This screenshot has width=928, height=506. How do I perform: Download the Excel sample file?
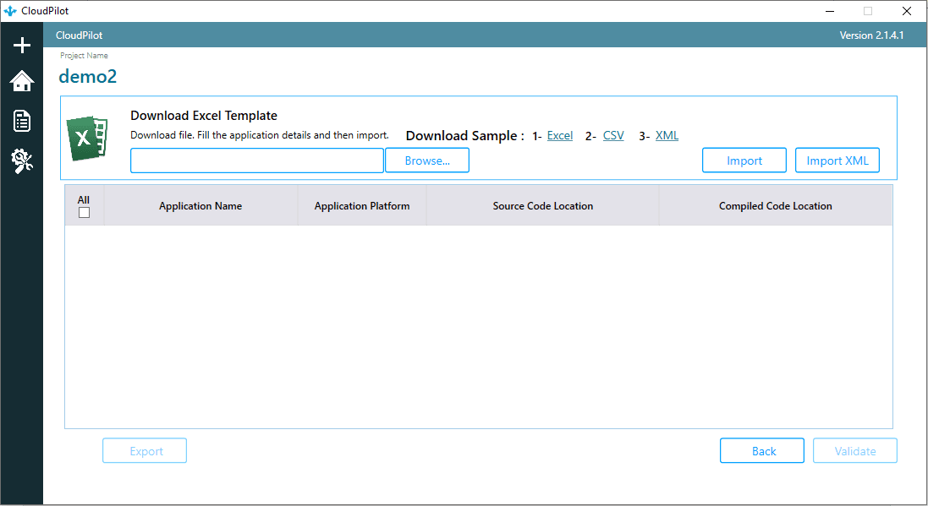pos(560,135)
